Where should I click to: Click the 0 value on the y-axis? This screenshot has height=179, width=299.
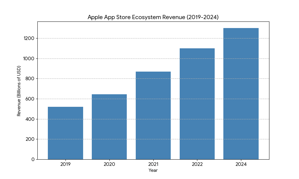33,159
